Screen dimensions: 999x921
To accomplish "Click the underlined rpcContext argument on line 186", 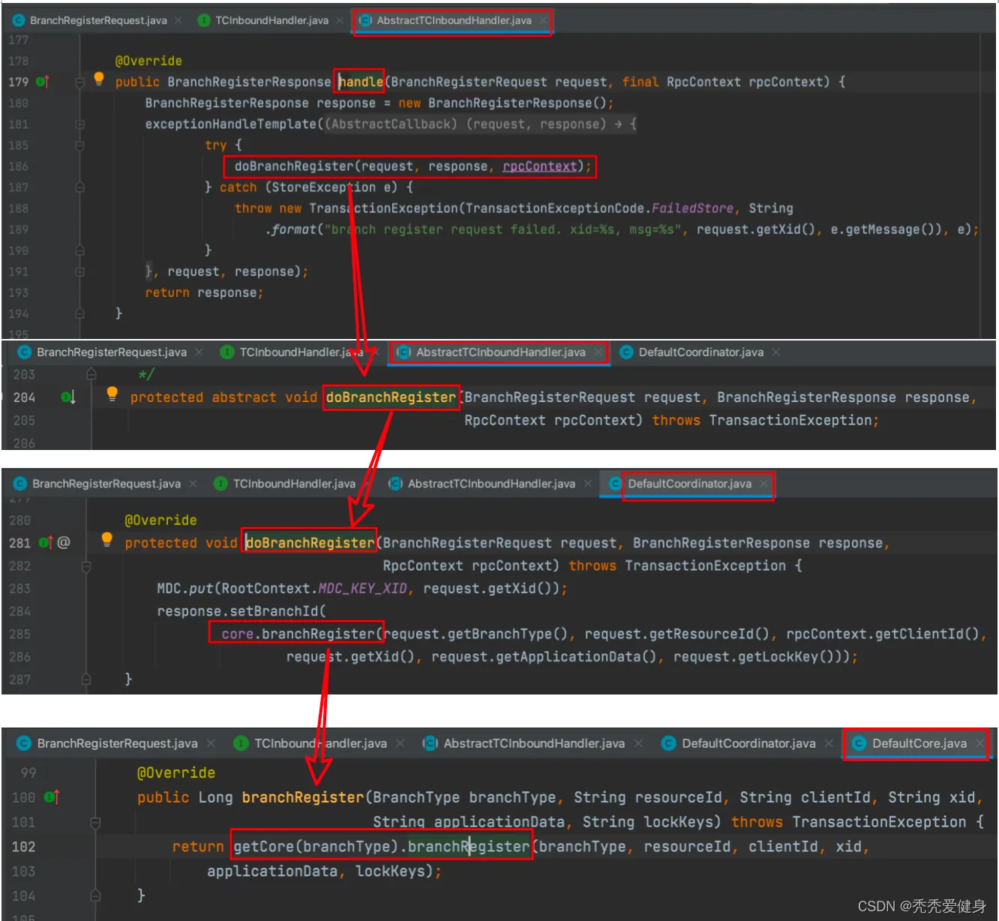I will tap(539, 166).
